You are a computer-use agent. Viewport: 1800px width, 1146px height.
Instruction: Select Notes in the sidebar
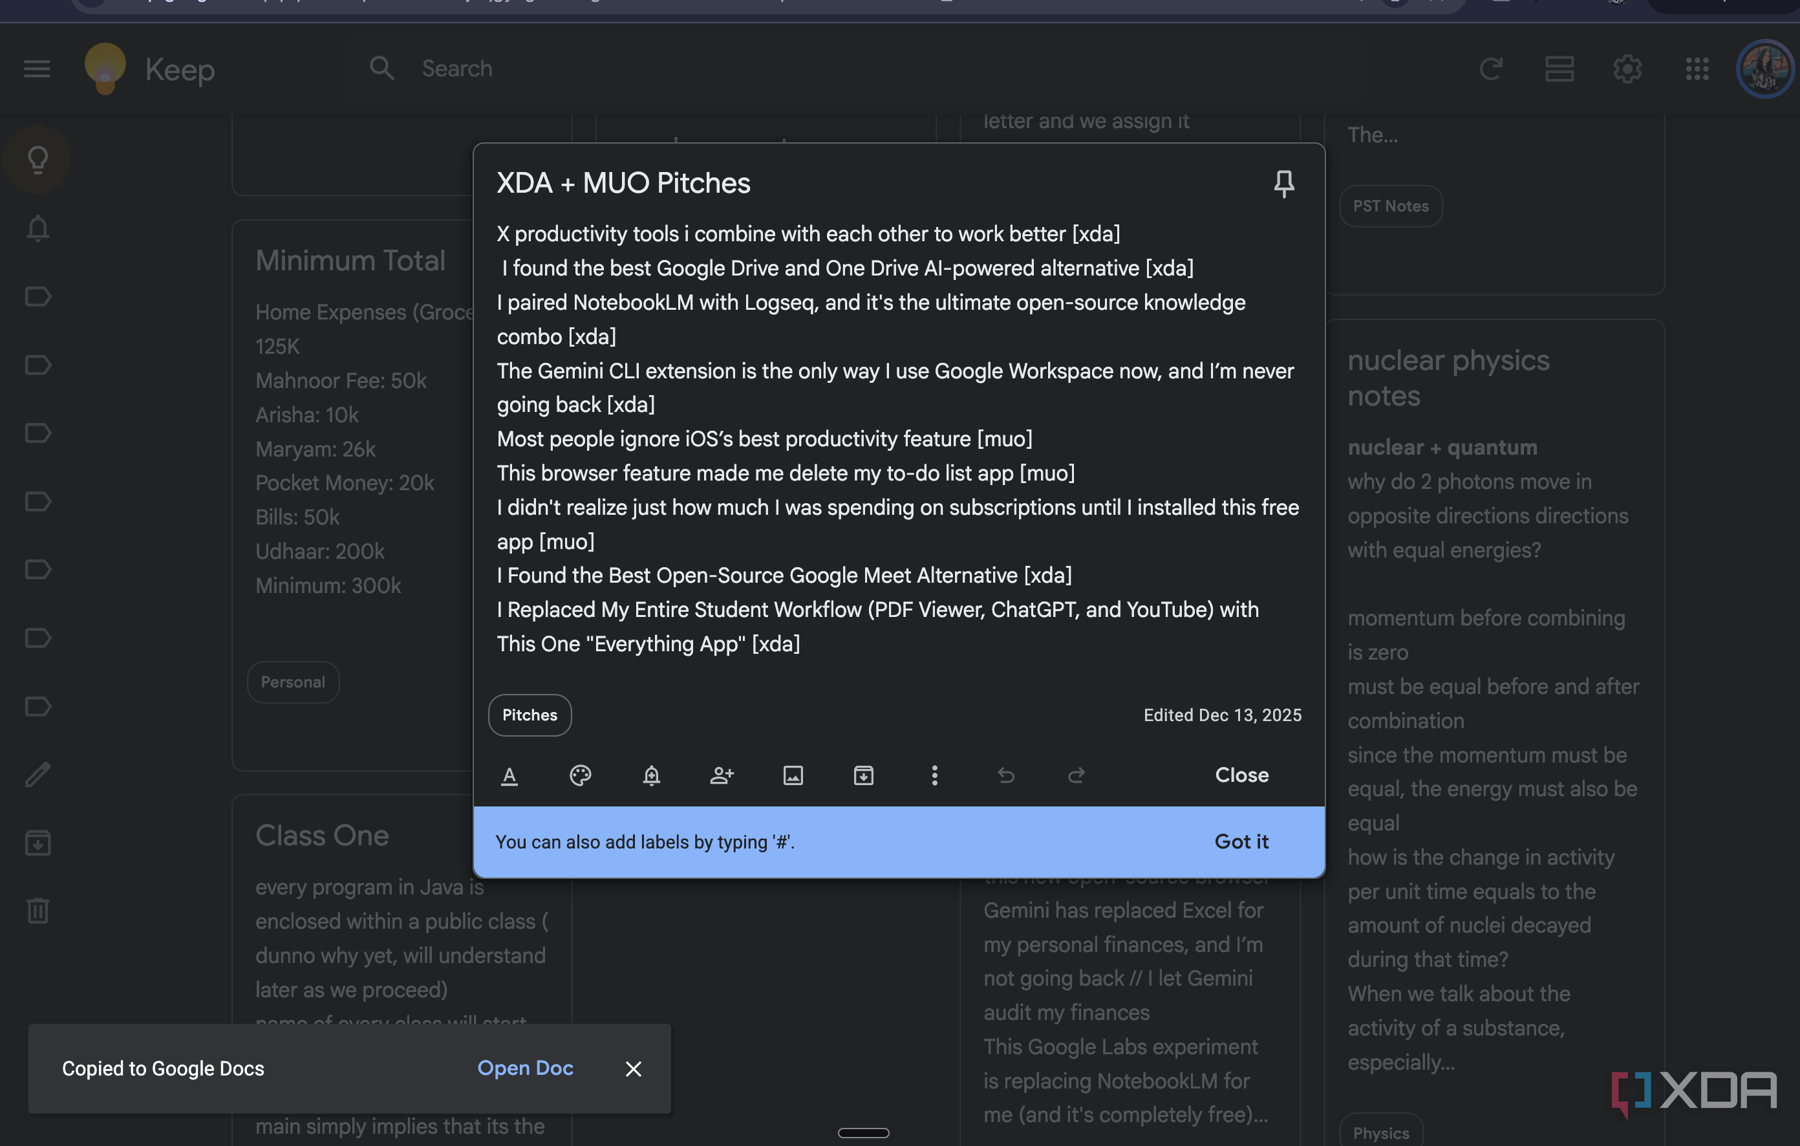(x=37, y=159)
